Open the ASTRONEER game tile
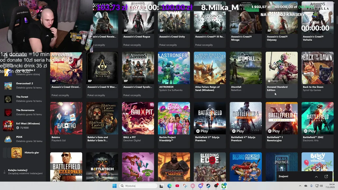Viewport: 338px width, 190px height. pos(174,75)
